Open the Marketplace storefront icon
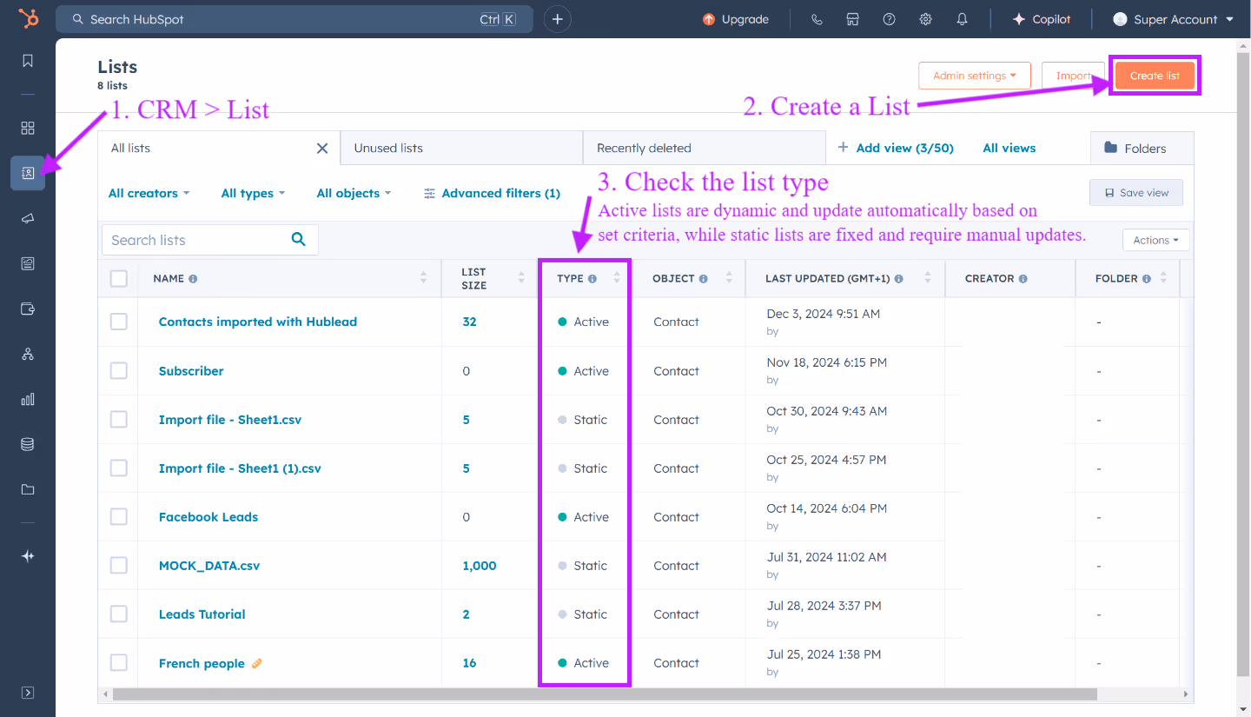Screen dimensions: 1251x717 click(x=852, y=18)
